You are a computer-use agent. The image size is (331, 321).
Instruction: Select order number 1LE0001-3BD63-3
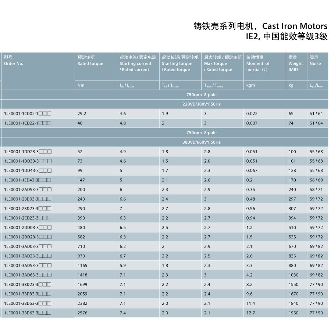[x=28, y=313]
